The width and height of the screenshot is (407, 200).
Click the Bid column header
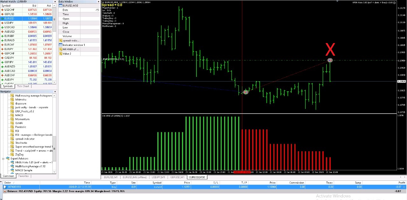[30, 6]
